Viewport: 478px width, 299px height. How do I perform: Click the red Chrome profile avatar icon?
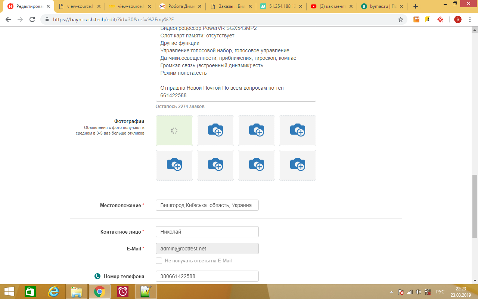click(x=457, y=19)
